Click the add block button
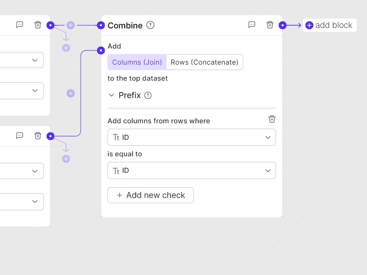This screenshot has height=275, width=367. (329, 25)
